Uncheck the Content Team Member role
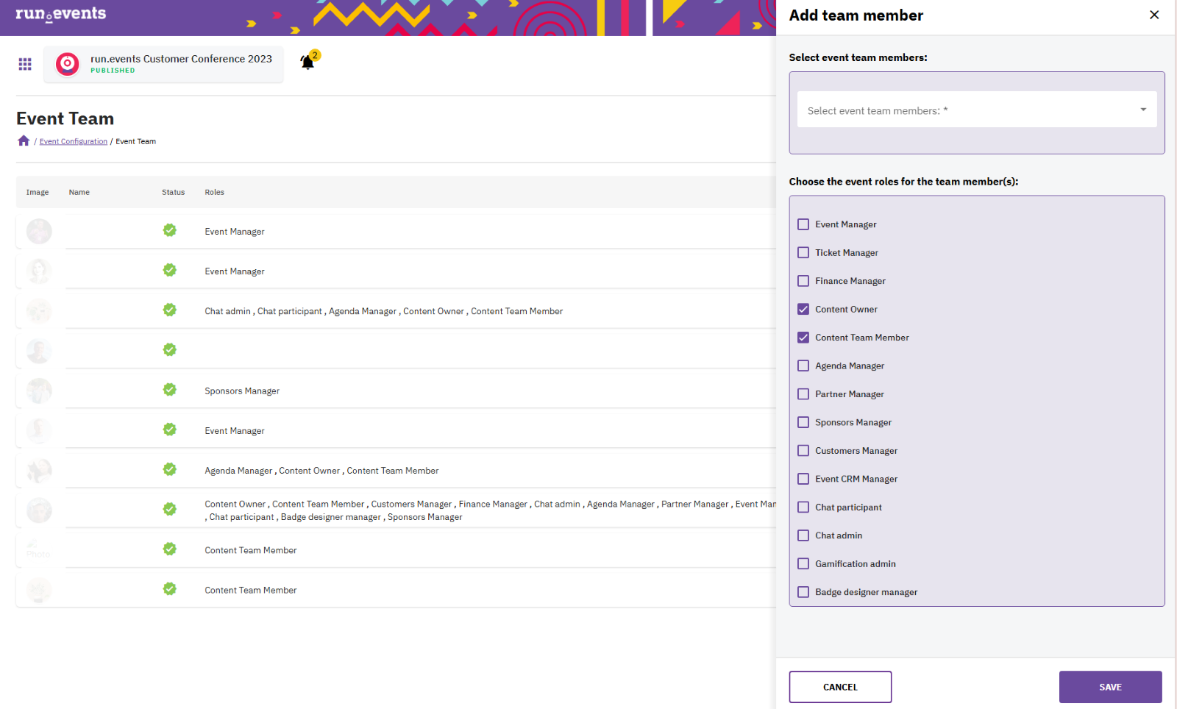 coord(803,338)
